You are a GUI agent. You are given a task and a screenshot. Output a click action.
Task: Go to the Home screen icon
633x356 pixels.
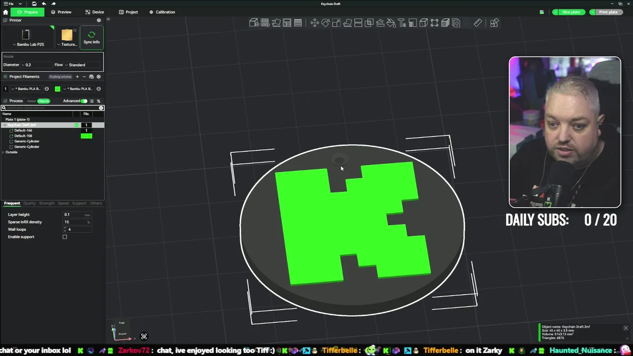point(5,12)
